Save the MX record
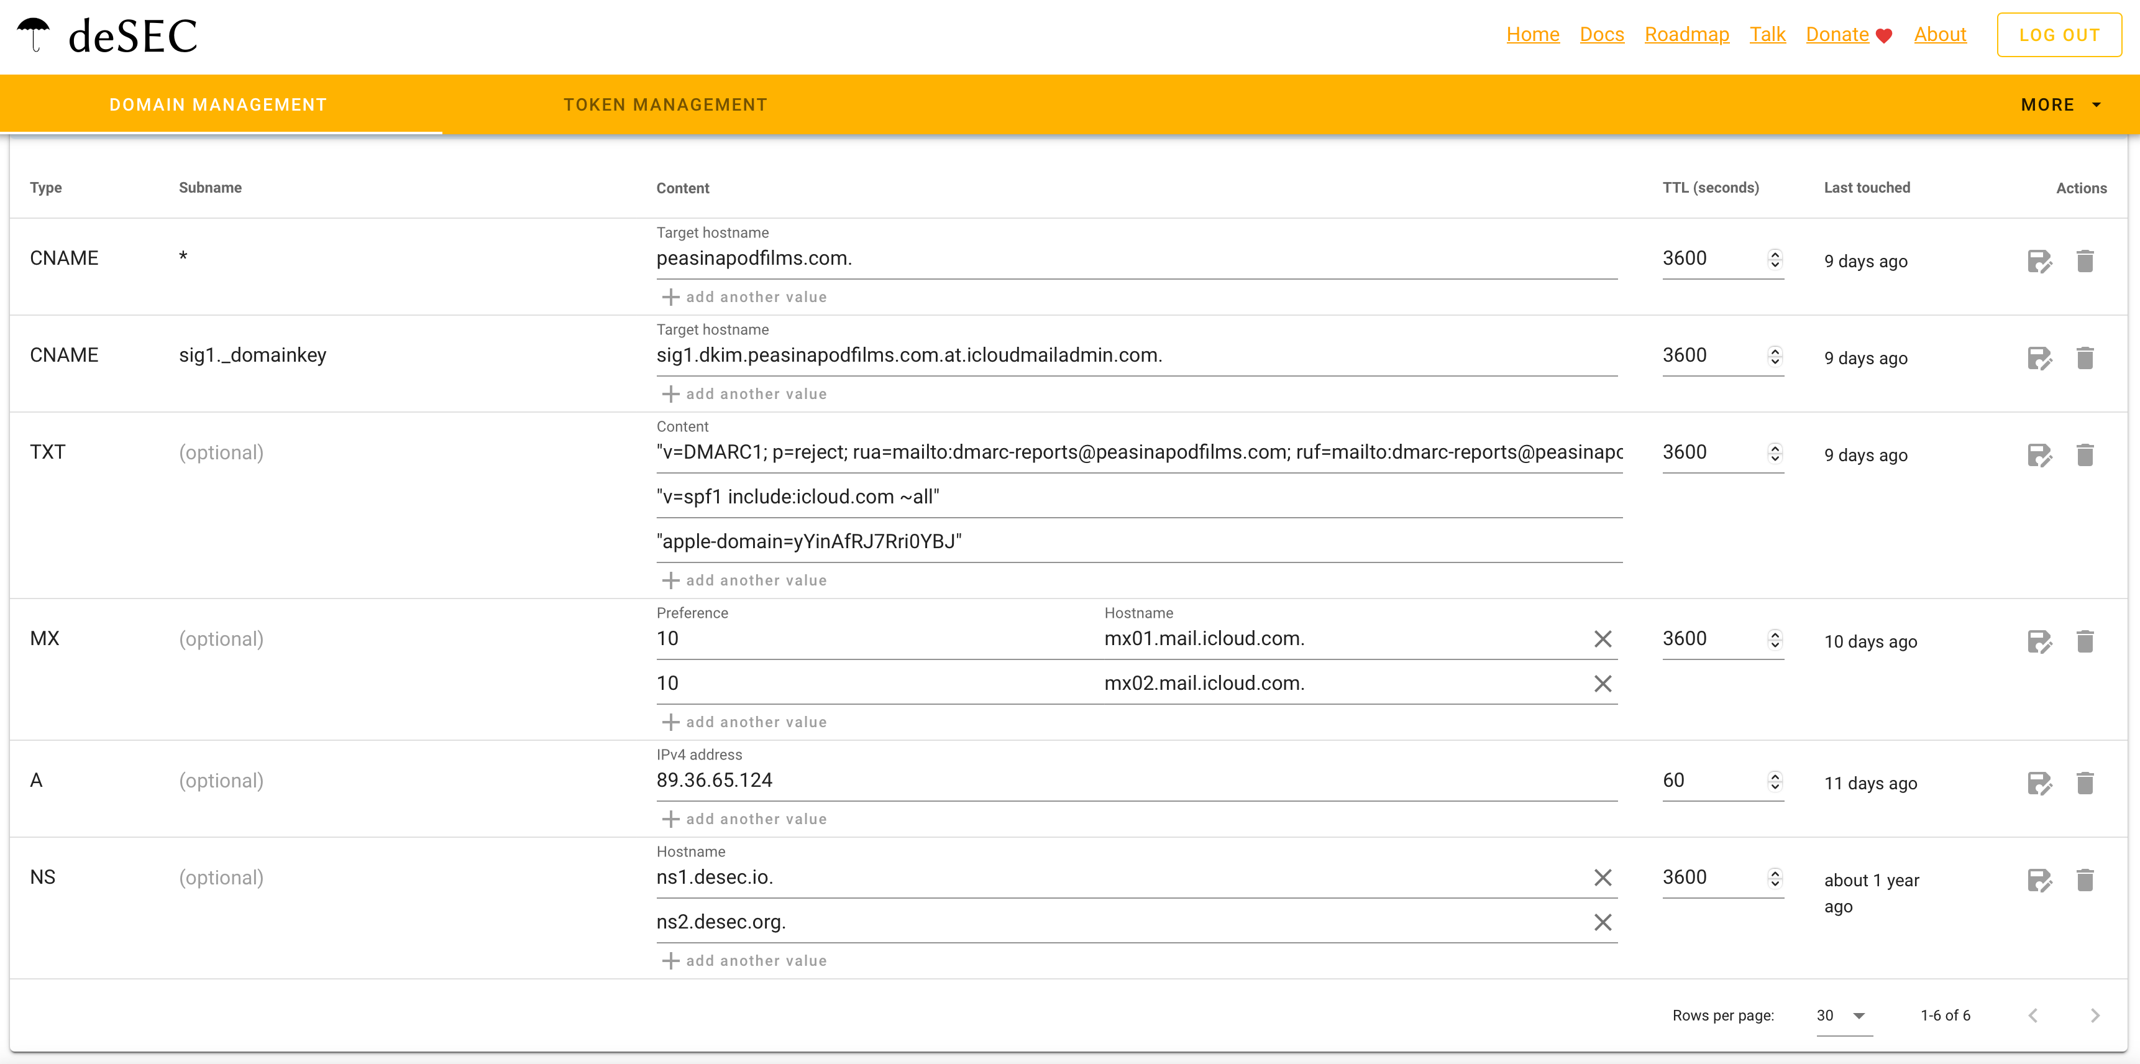This screenshot has height=1064, width=2140. coord(2039,641)
